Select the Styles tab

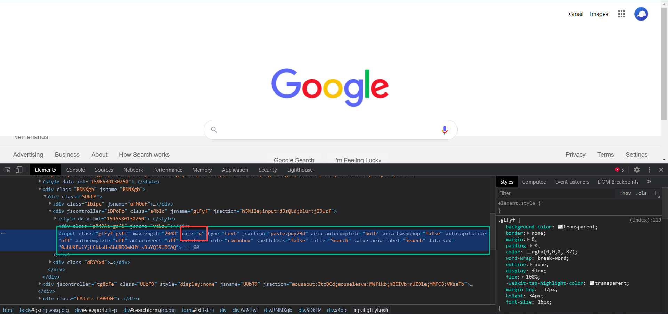pos(507,182)
